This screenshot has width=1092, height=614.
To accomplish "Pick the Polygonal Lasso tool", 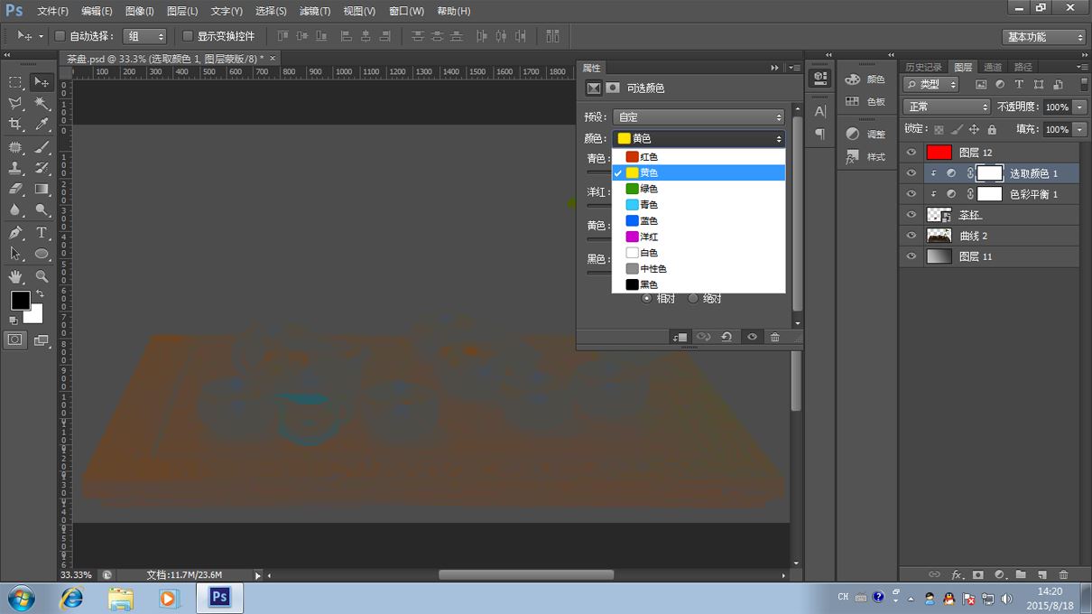I will (15, 104).
